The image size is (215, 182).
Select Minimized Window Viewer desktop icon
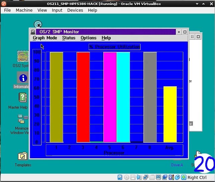23,119
